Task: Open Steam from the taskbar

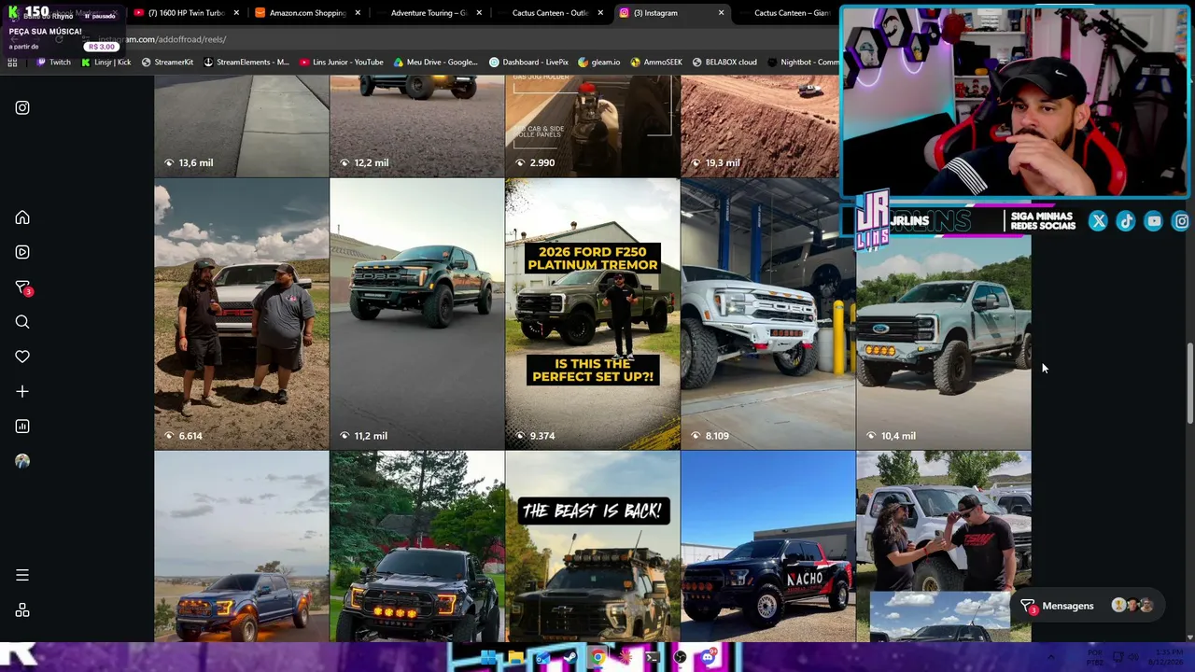Action: click(x=569, y=658)
